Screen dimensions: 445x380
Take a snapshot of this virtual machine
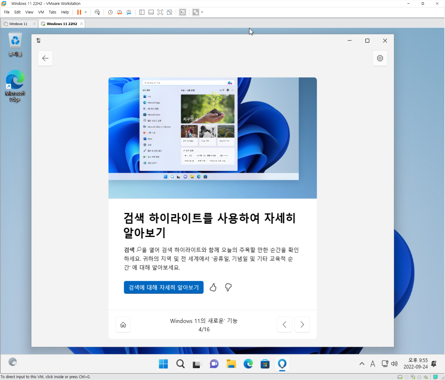[110, 12]
